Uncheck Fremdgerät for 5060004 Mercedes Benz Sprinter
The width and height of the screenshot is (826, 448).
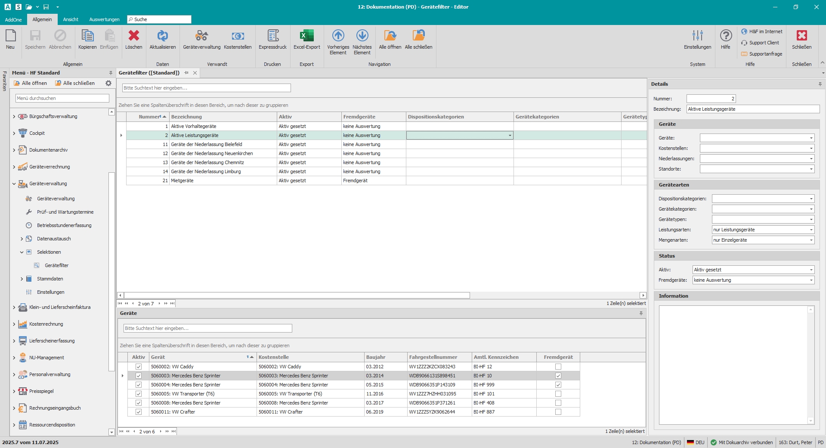point(558,385)
